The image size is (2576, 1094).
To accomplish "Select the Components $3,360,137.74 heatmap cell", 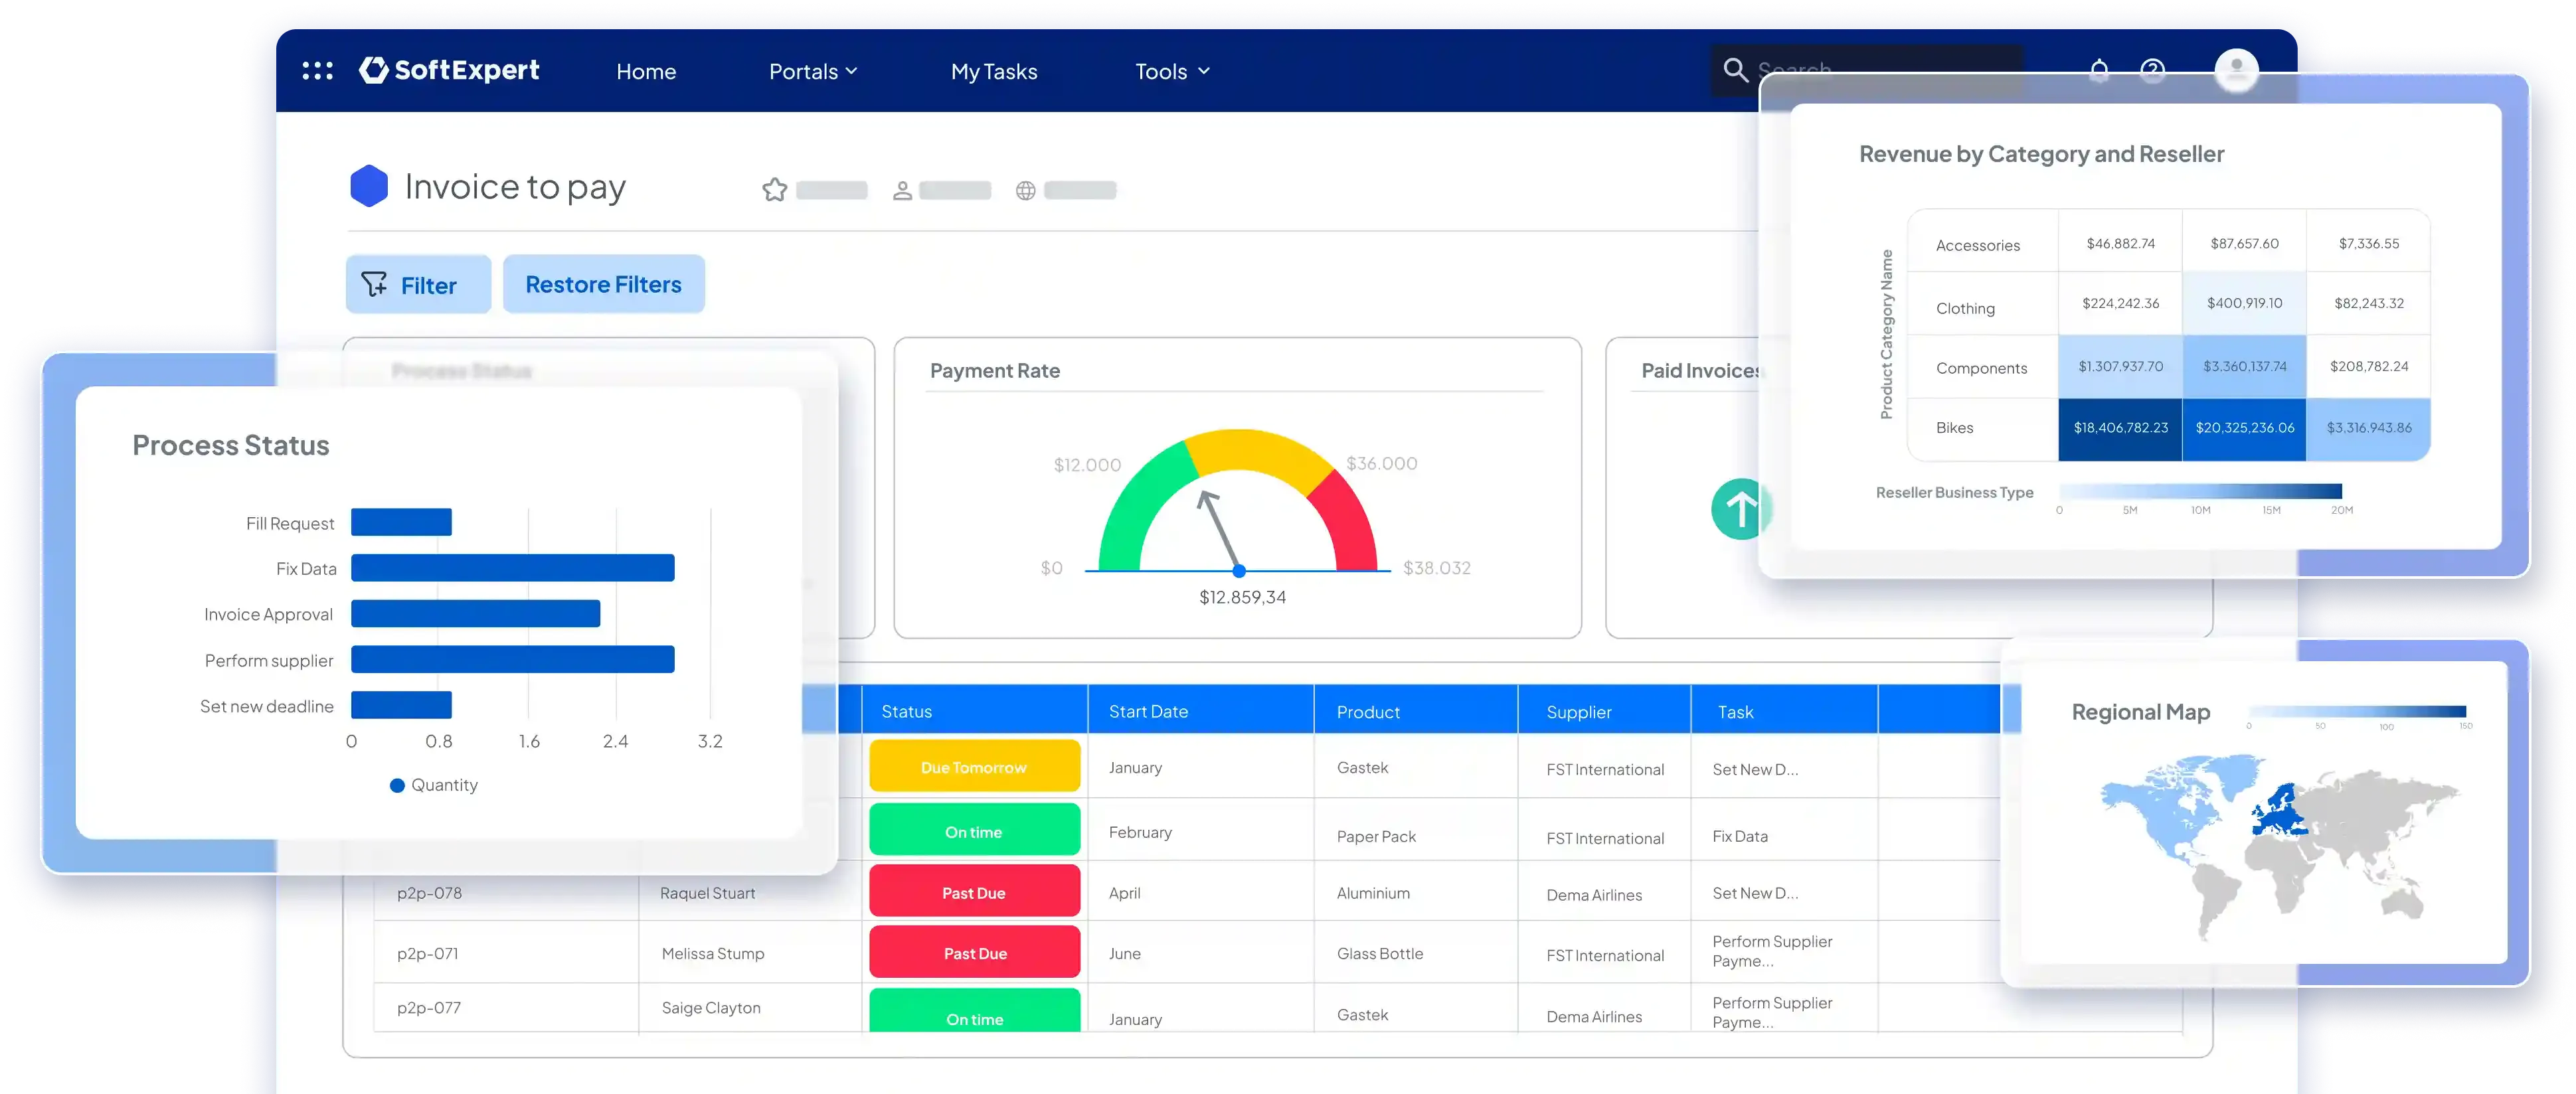I will click(x=2244, y=366).
